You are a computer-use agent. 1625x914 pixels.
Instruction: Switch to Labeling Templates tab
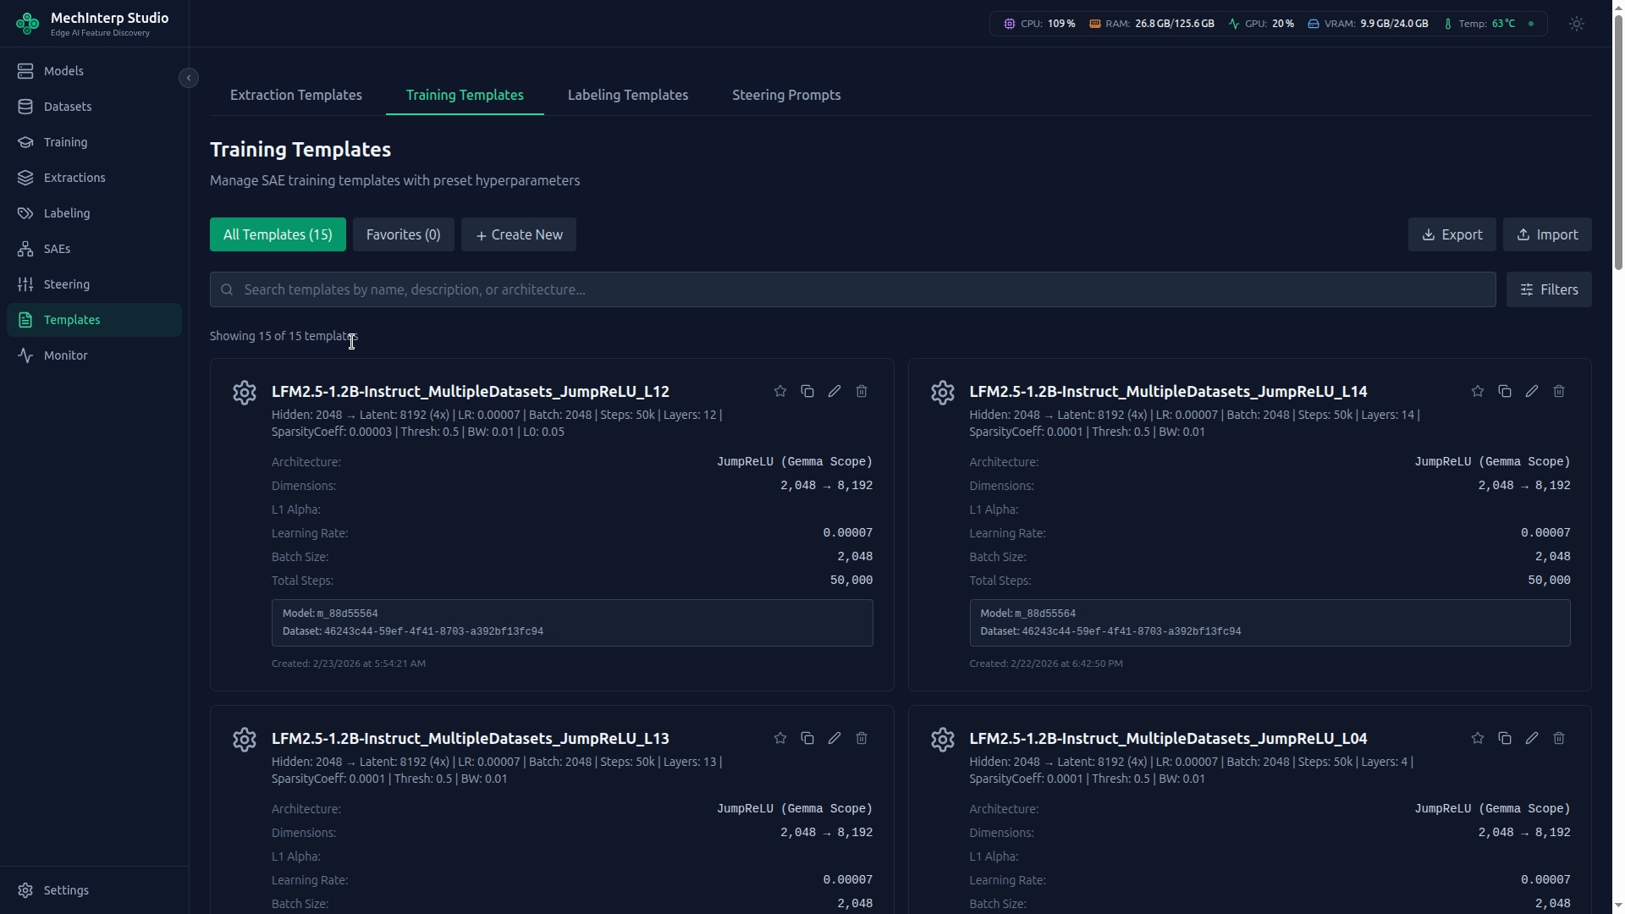[628, 95]
